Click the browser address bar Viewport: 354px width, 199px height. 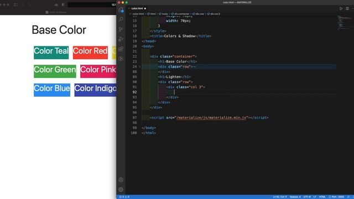pyautogui.click(x=92, y=4)
